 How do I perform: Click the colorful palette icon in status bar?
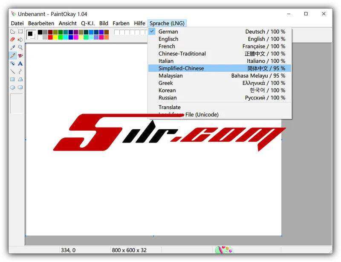pyautogui.click(x=224, y=250)
